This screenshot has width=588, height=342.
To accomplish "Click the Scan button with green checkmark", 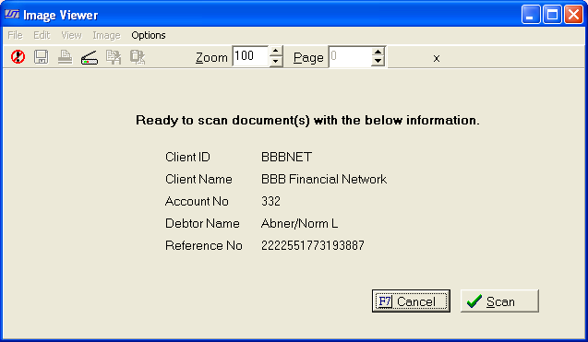I will (x=499, y=301).
